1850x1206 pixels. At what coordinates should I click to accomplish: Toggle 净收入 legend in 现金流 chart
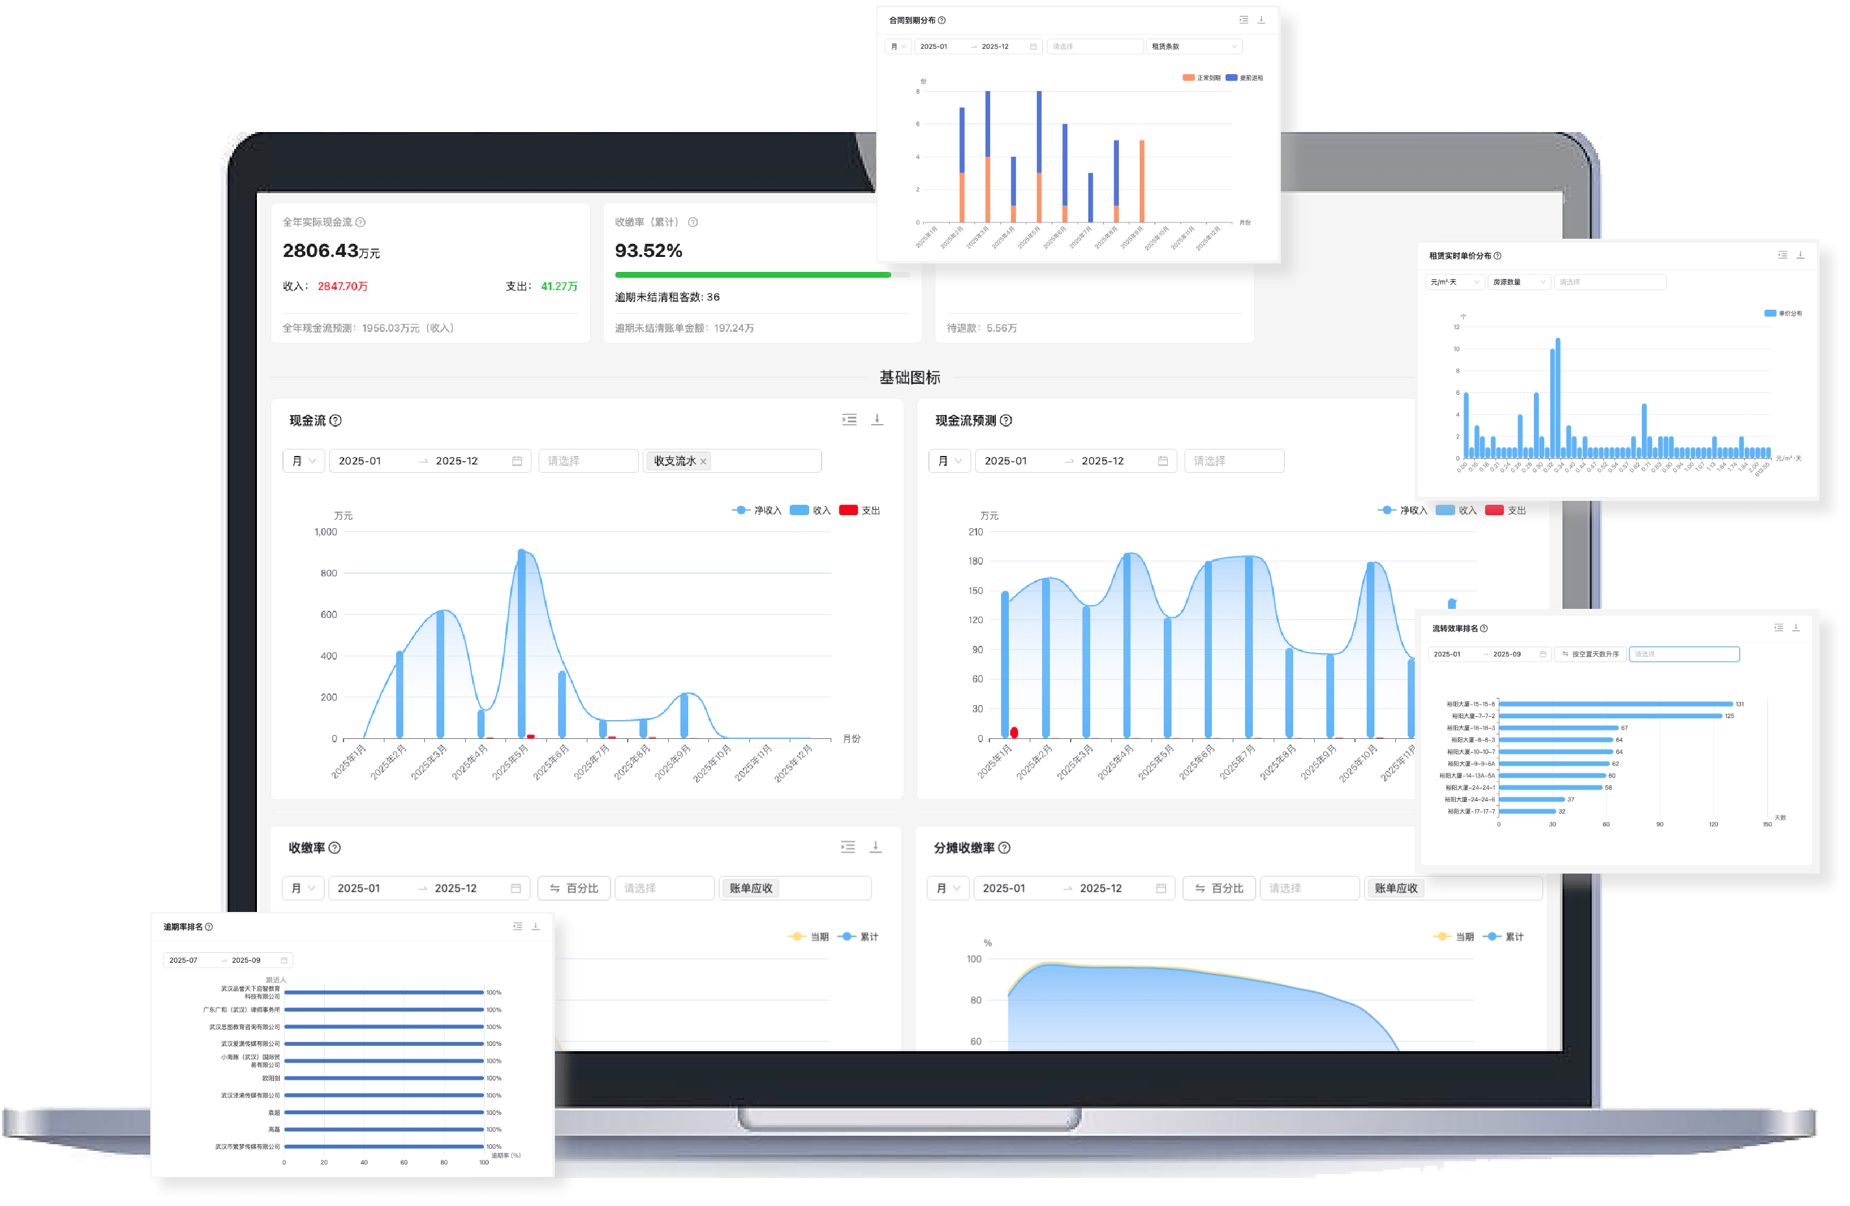[757, 511]
